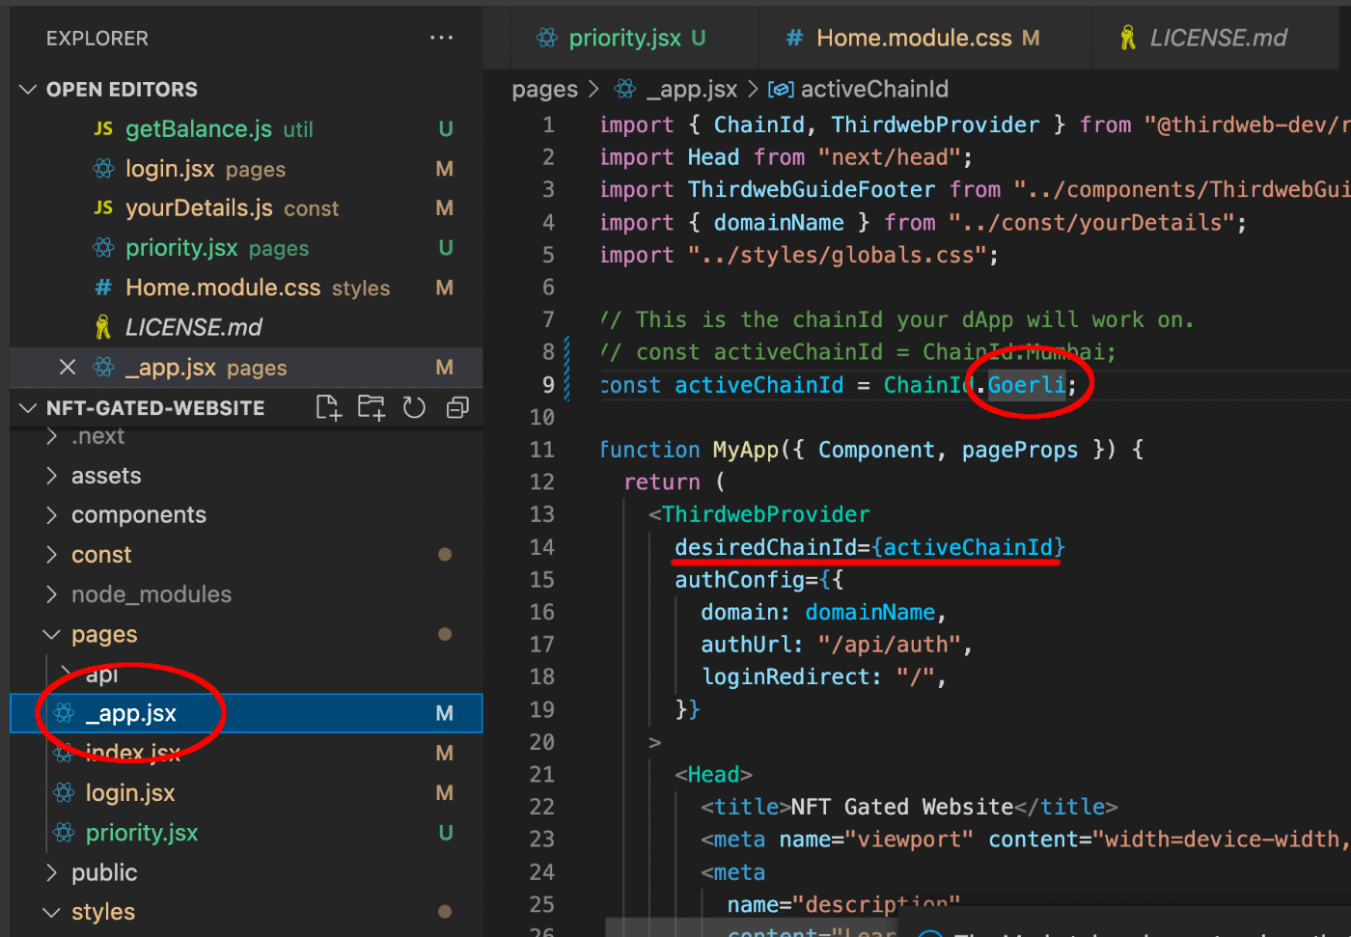The image size is (1351, 937).
Task: Click "next/head" string on line 2
Action: tap(889, 157)
